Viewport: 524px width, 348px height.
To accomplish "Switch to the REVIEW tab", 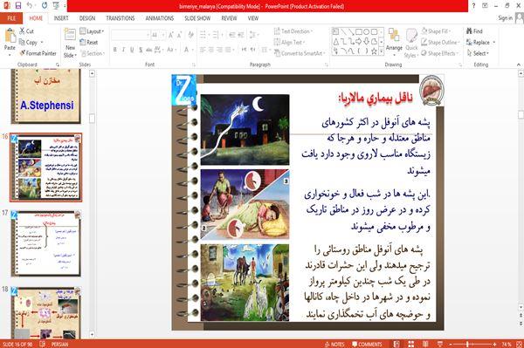I will pos(229,18).
